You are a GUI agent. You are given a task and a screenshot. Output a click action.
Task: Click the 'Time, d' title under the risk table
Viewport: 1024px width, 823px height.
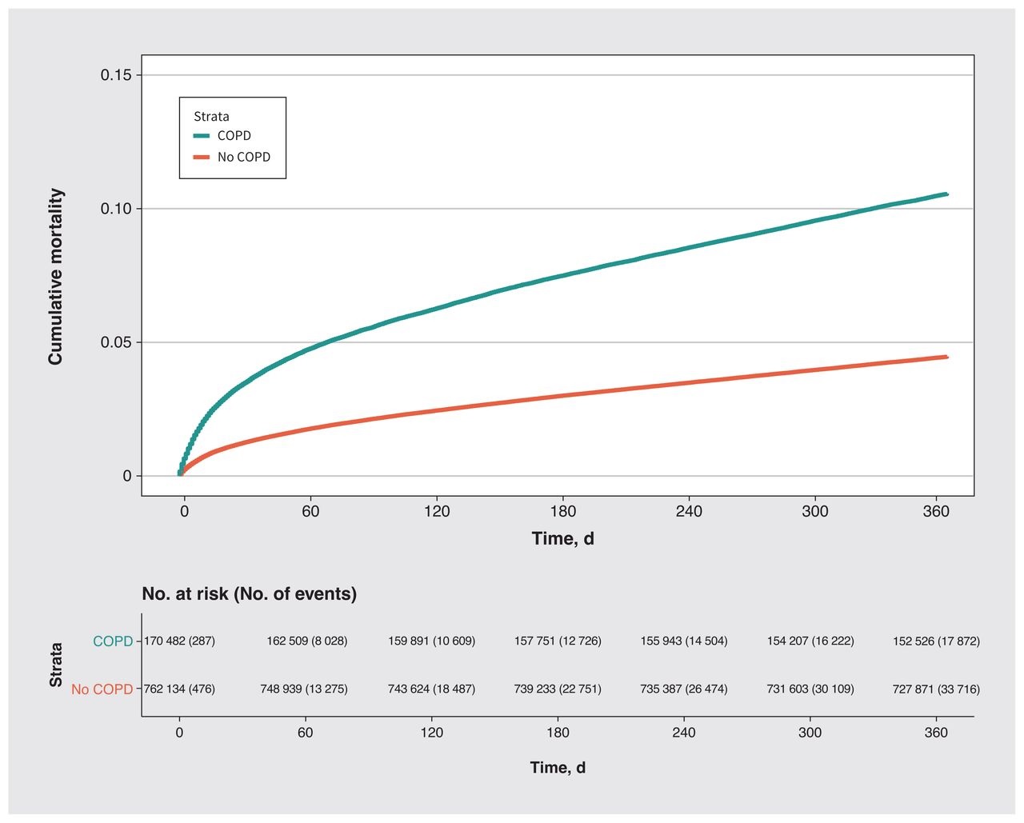[x=558, y=768]
